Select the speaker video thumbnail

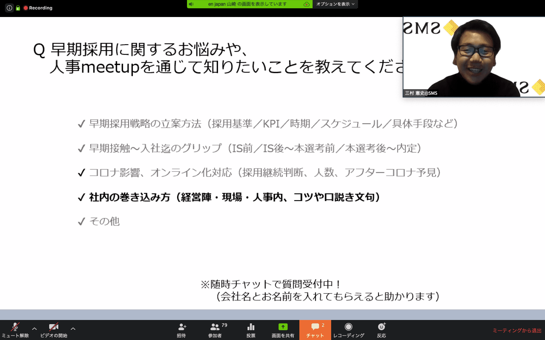[474, 57]
